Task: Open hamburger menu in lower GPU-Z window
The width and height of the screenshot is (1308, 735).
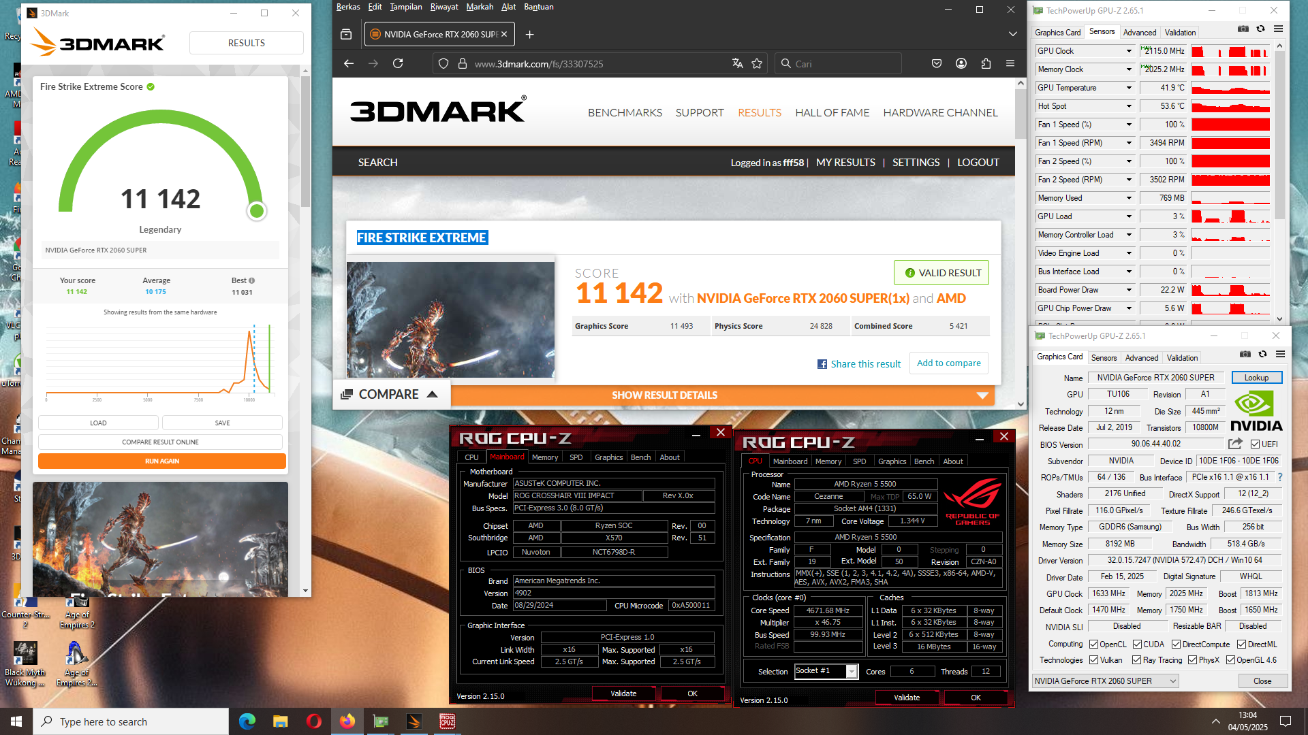Action: tap(1281, 355)
